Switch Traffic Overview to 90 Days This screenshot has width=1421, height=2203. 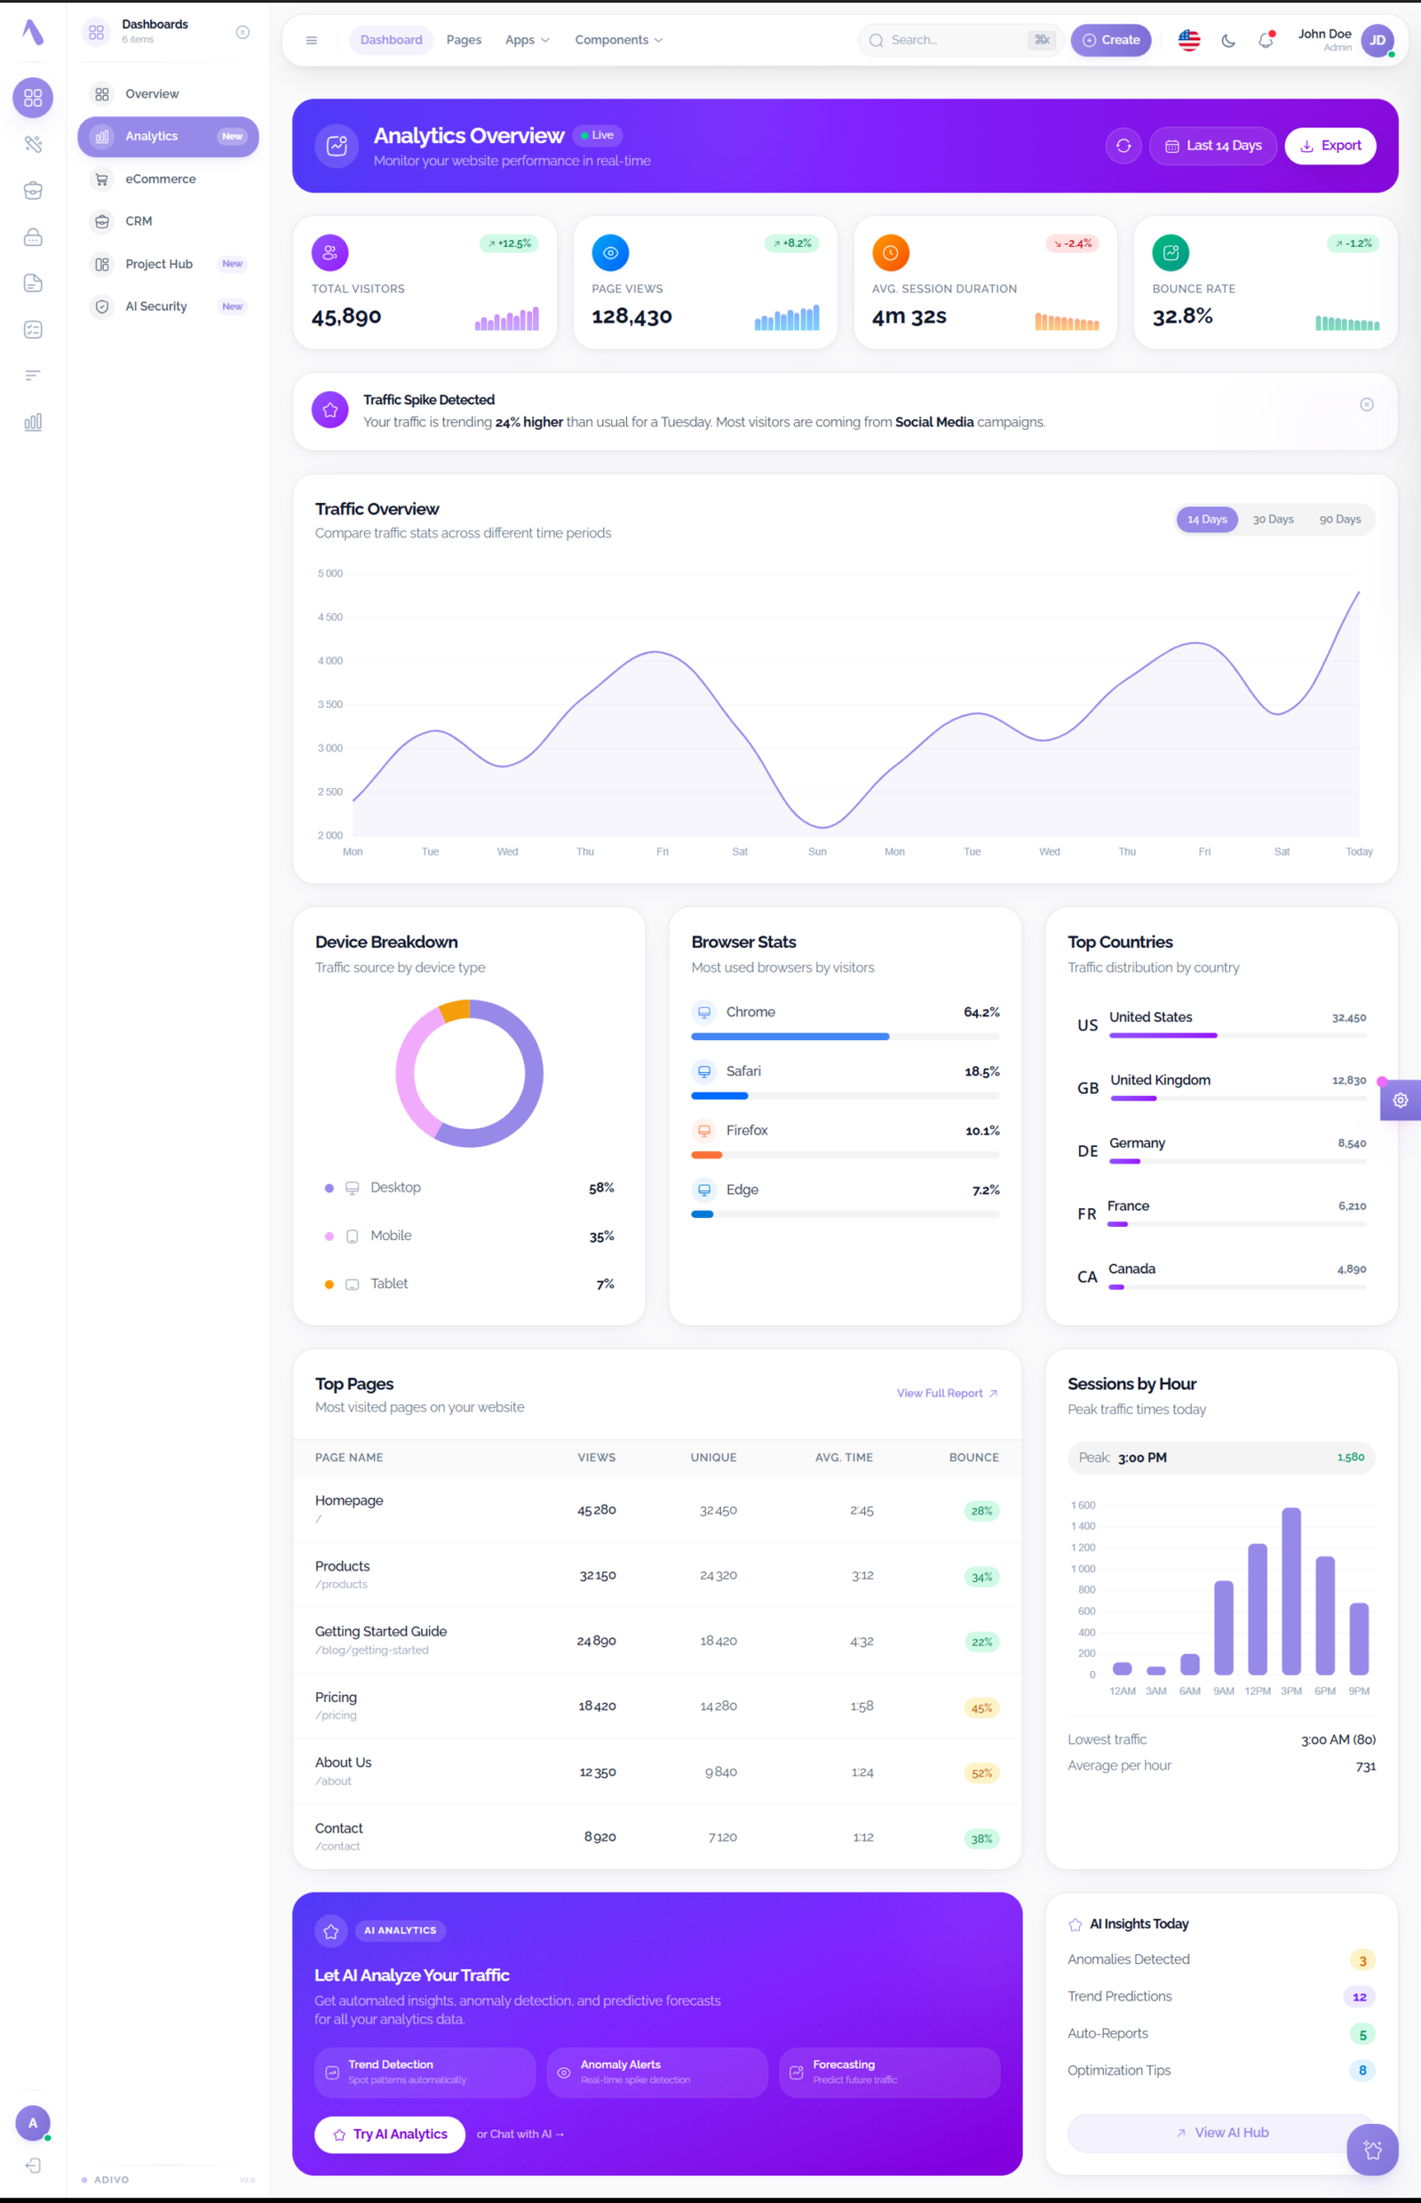pyautogui.click(x=1339, y=520)
